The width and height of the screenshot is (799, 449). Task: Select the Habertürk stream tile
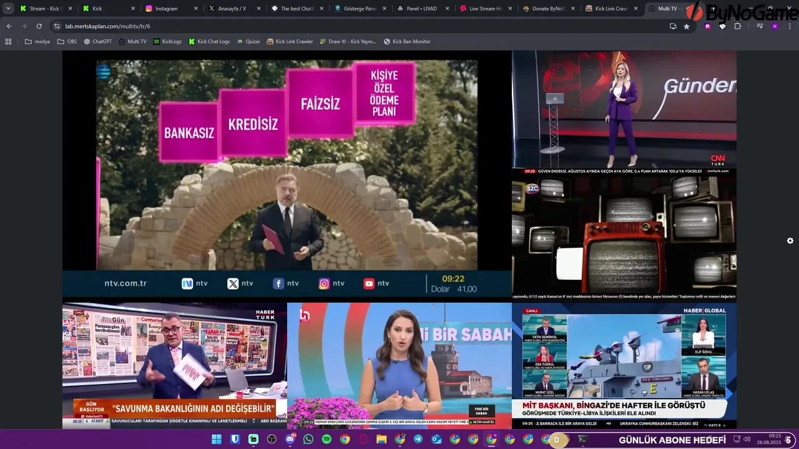(x=175, y=366)
